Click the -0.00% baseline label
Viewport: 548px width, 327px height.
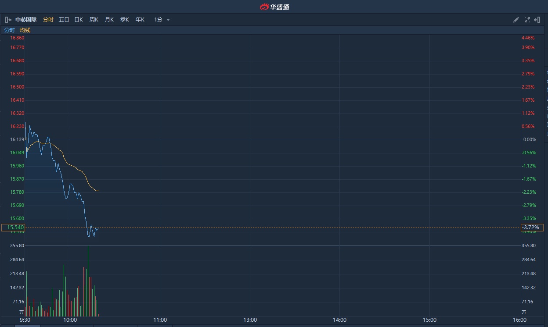pos(529,139)
